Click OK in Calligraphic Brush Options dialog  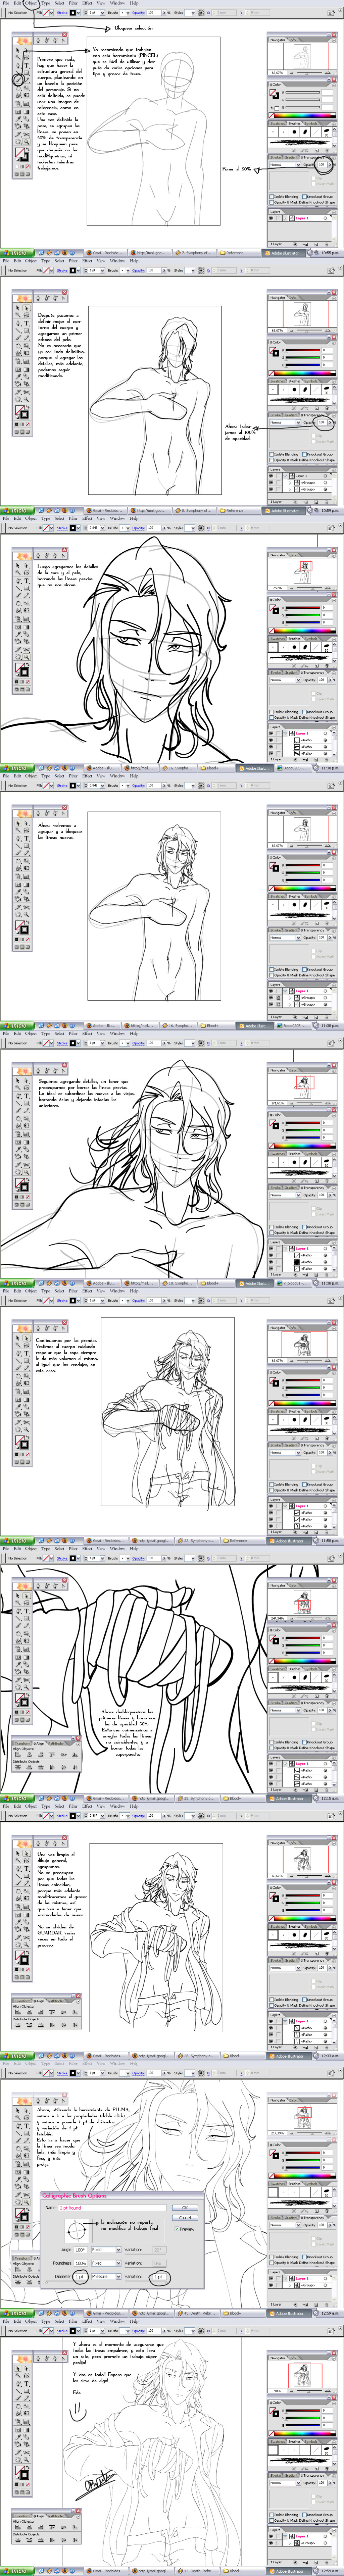tap(185, 2208)
